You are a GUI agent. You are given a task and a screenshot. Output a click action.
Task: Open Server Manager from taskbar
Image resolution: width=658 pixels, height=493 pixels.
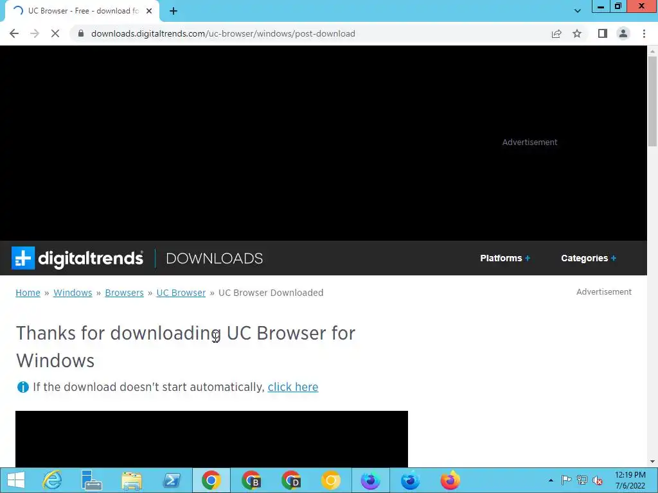(x=91, y=480)
